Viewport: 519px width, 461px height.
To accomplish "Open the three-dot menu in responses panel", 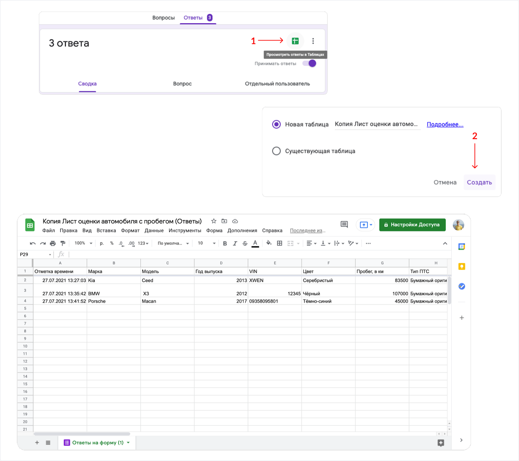I will (313, 41).
